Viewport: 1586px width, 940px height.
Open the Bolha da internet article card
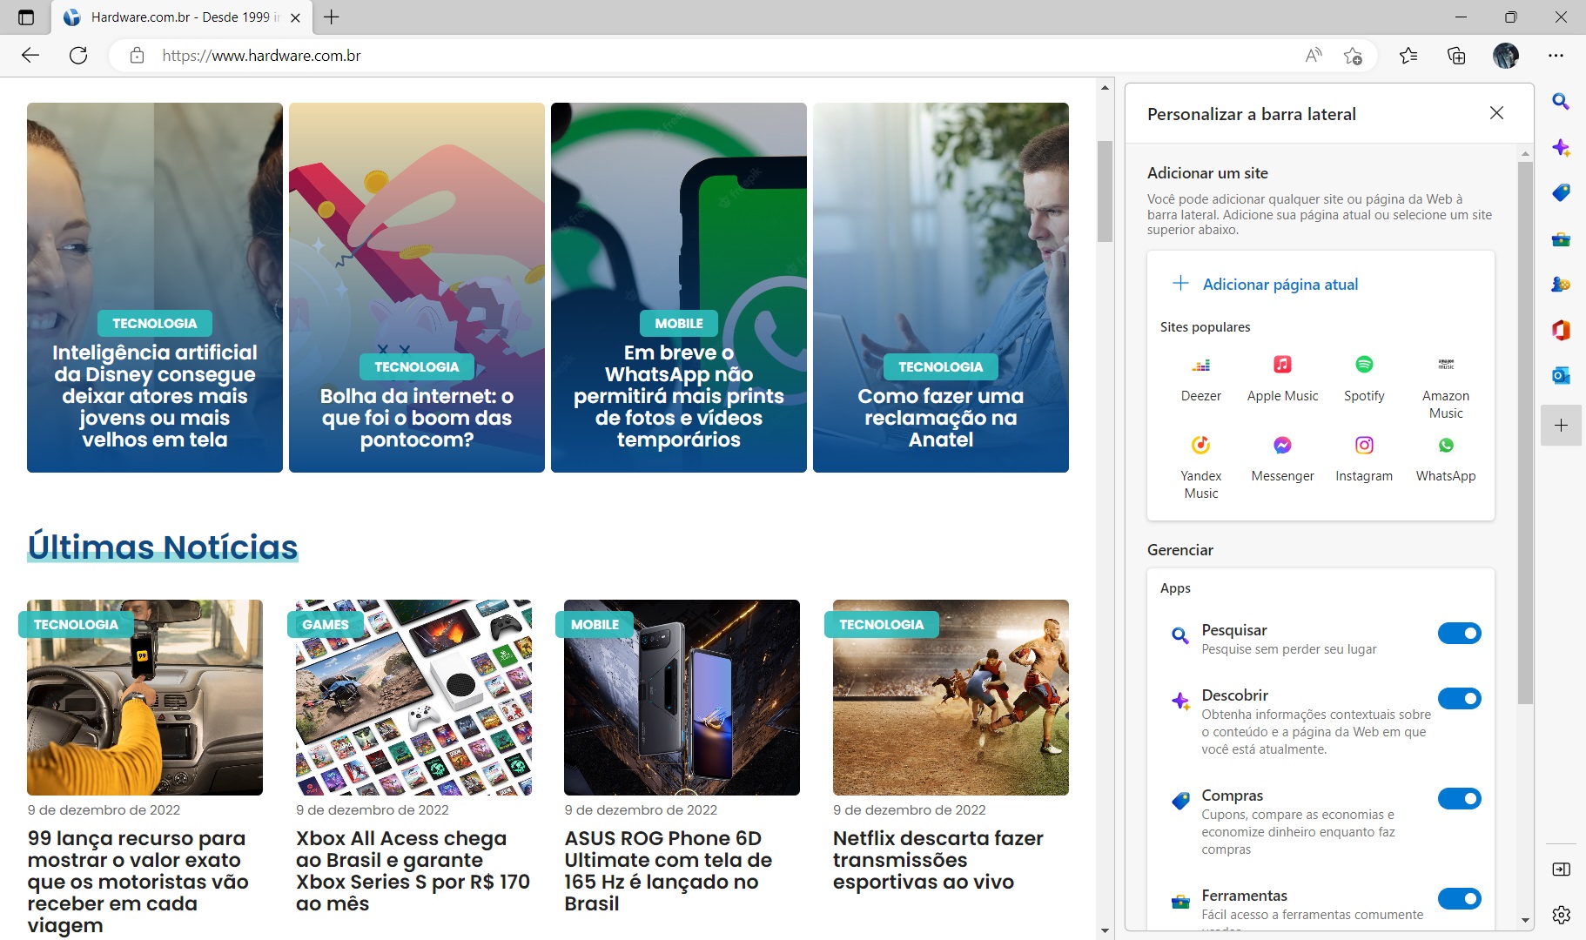pos(417,287)
